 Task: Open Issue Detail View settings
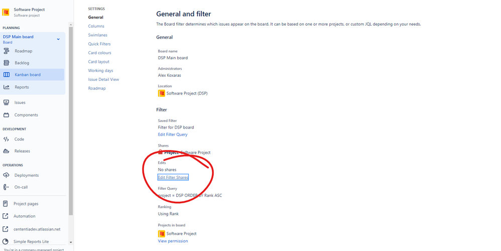point(103,79)
